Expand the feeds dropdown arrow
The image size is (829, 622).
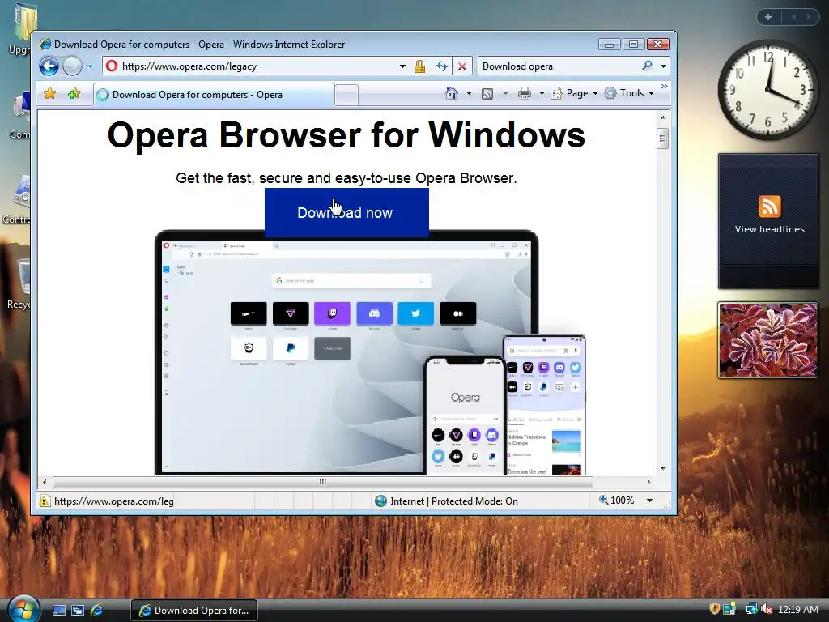[x=505, y=94]
